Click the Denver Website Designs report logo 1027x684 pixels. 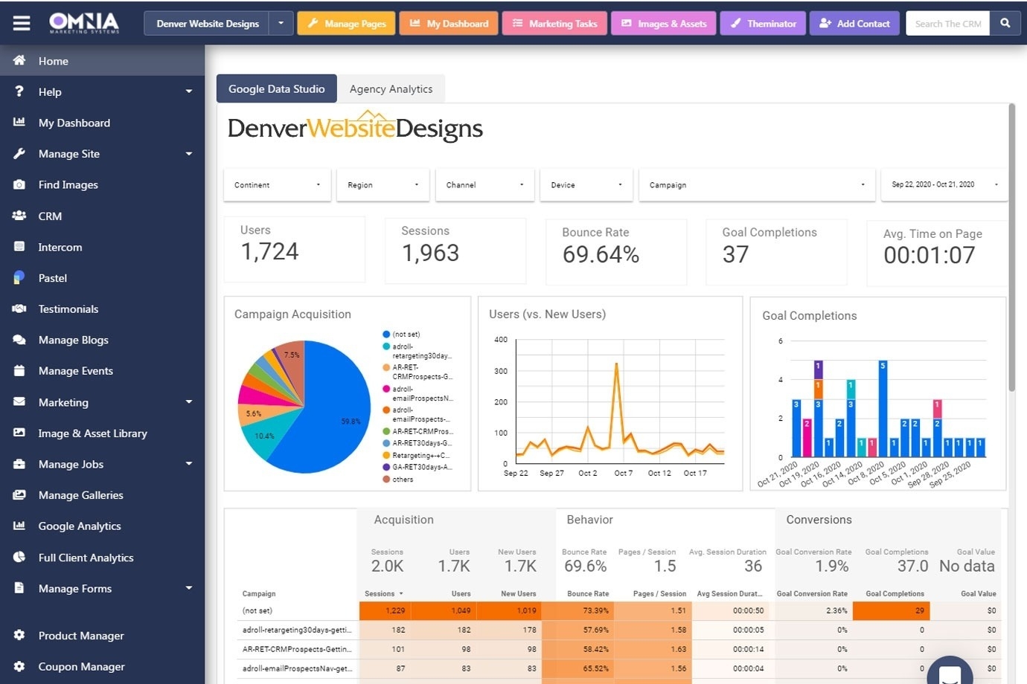(355, 127)
